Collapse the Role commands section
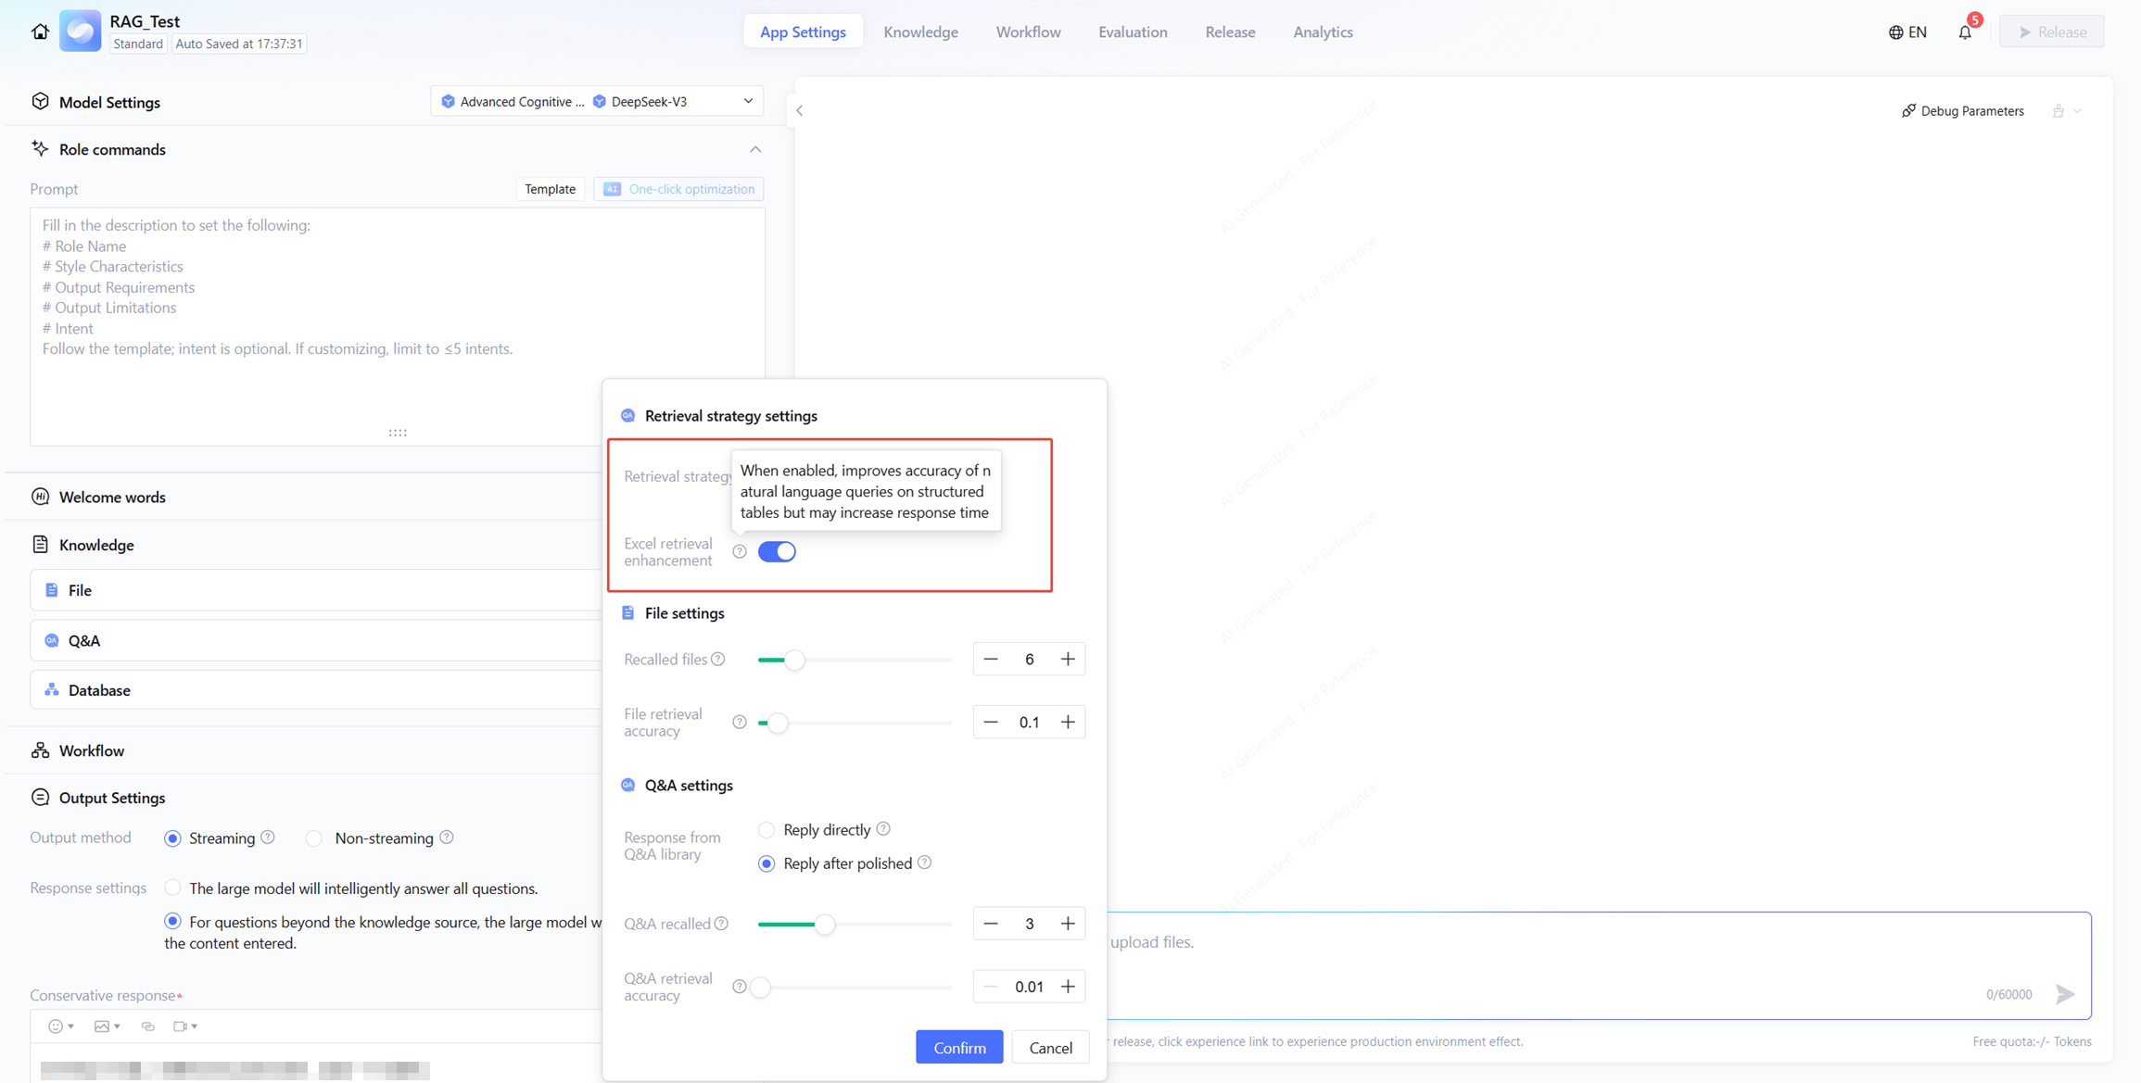The height and width of the screenshot is (1083, 2141). pos(755,149)
